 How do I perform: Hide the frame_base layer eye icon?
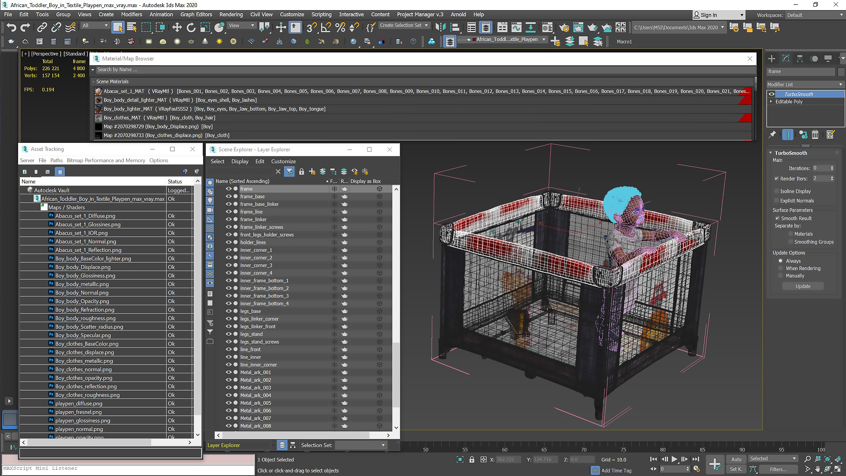click(x=229, y=197)
